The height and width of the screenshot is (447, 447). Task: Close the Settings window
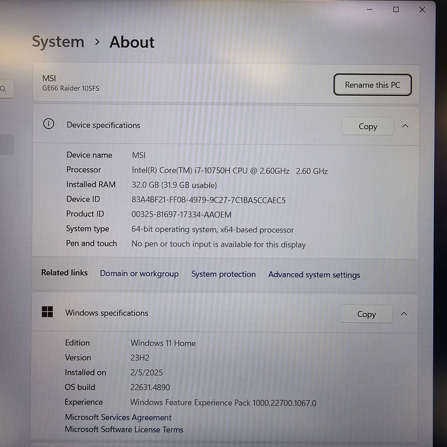tap(422, 10)
